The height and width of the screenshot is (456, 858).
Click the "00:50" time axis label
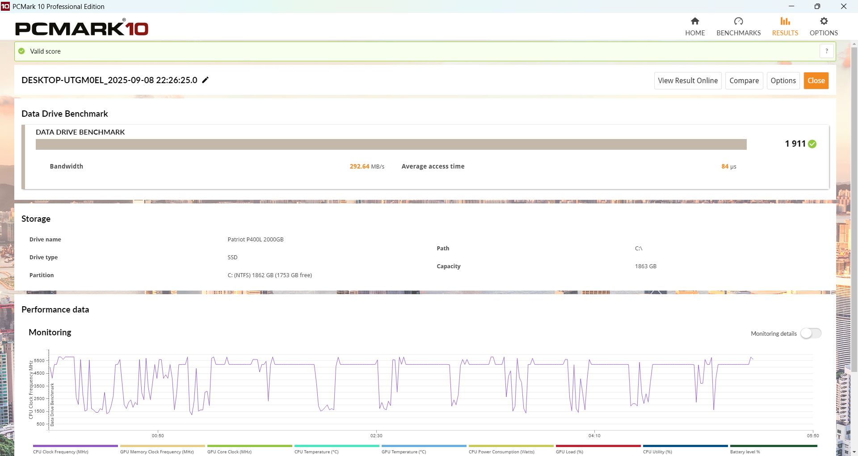click(x=158, y=435)
